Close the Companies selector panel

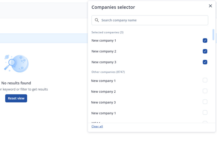210,6
